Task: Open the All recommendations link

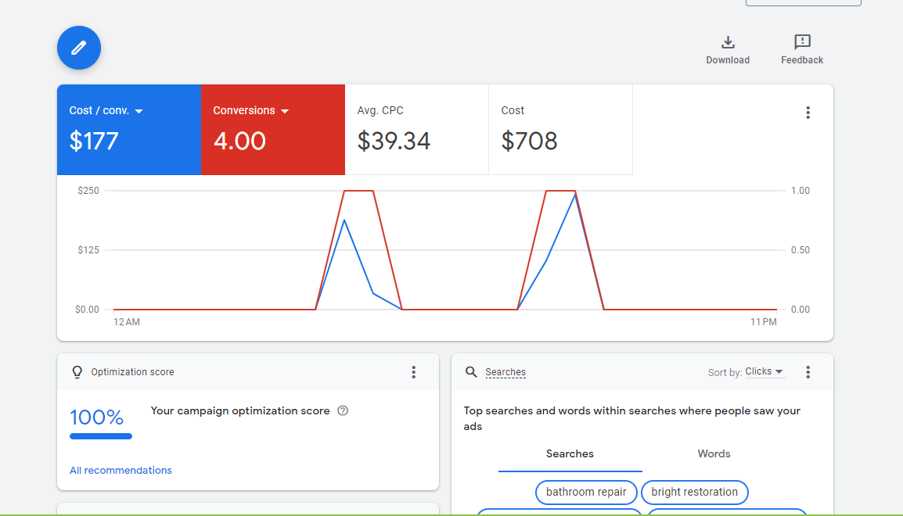Action: tap(121, 471)
